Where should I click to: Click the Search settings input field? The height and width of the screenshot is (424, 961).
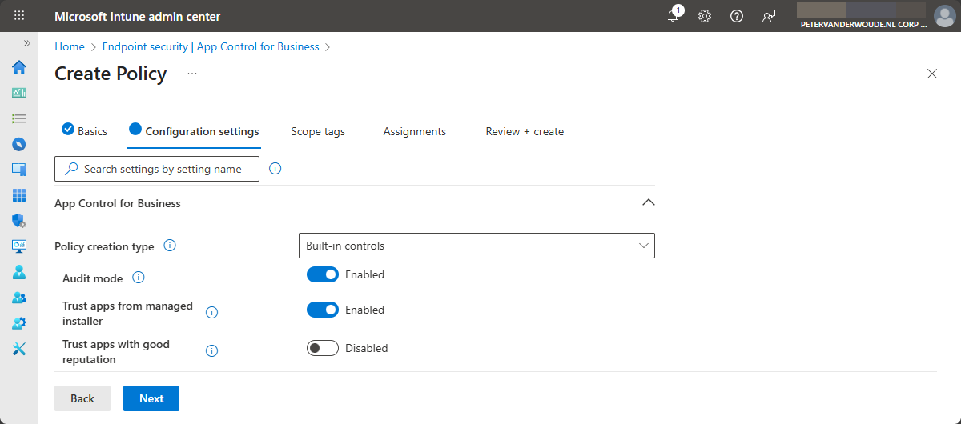(x=163, y=169)
